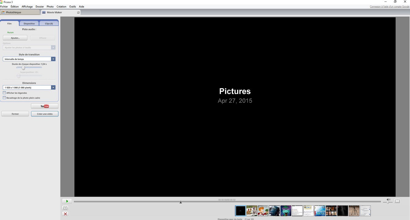Click the Effacer audio button

click(43, 38)
